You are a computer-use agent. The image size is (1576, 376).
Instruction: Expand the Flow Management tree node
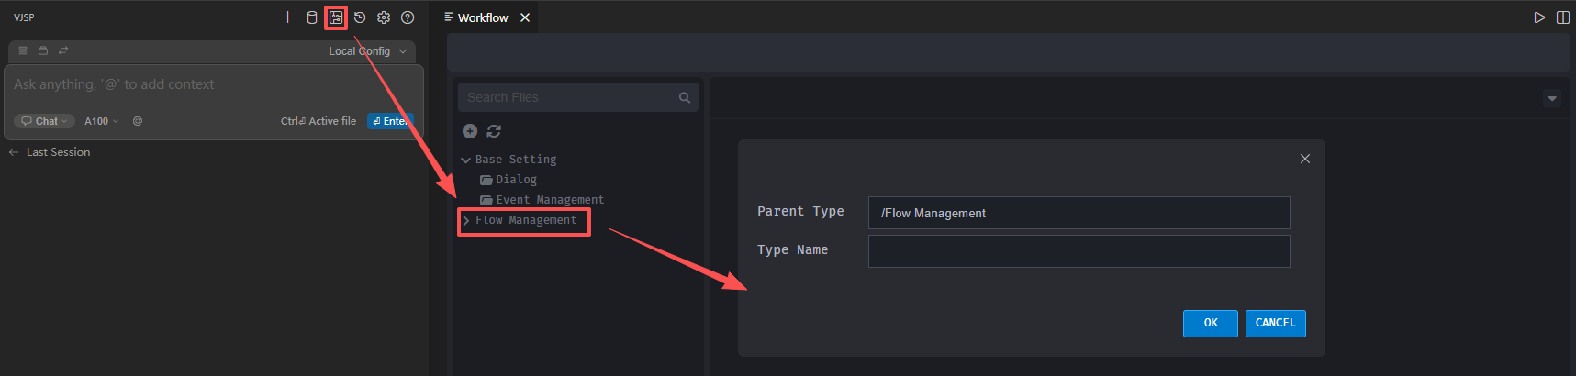(x=466, y=221)
